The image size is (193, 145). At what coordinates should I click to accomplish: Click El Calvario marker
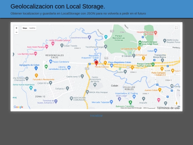(x=134, y=55)
